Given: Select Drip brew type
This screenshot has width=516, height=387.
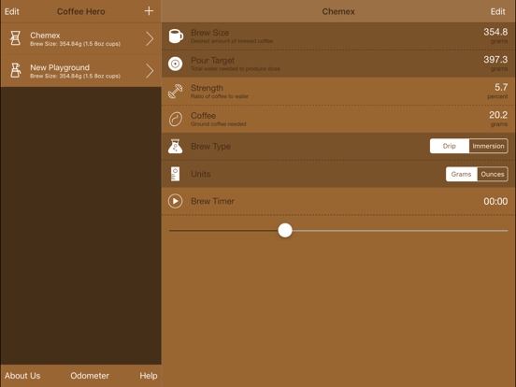Looking at the screenshot, I should [450, 146].
